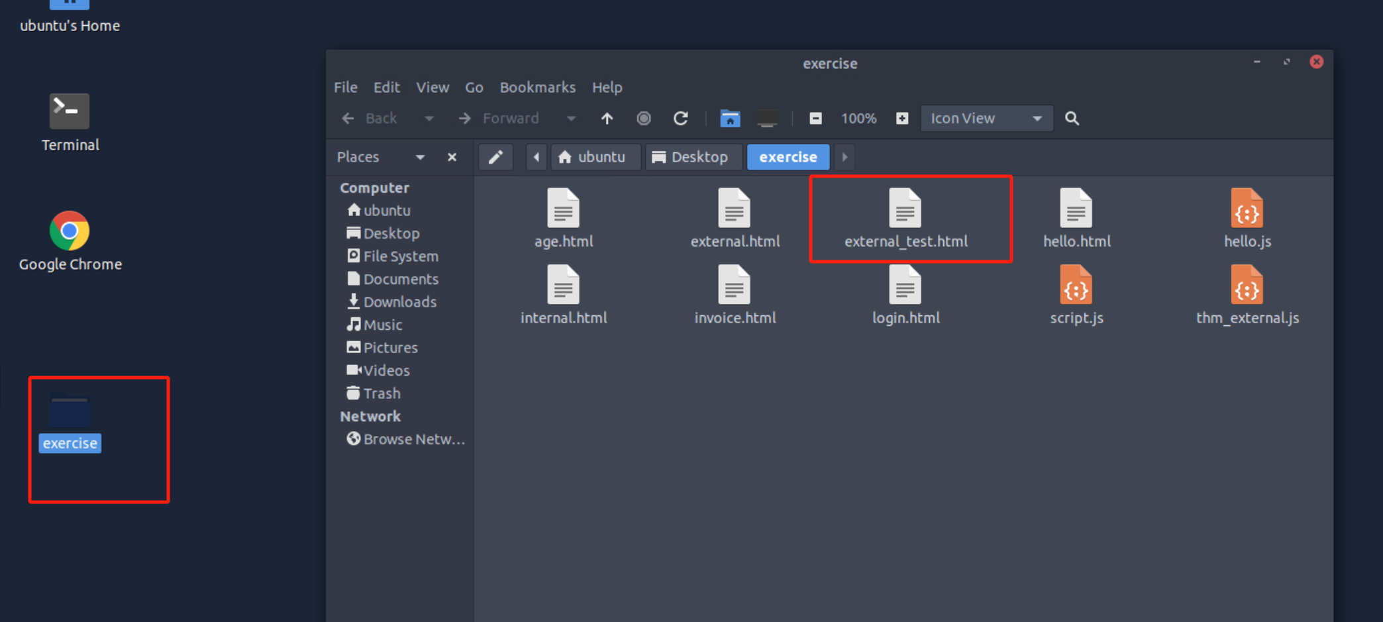
Task: Open the Go menu
Action: click(474, 87)
